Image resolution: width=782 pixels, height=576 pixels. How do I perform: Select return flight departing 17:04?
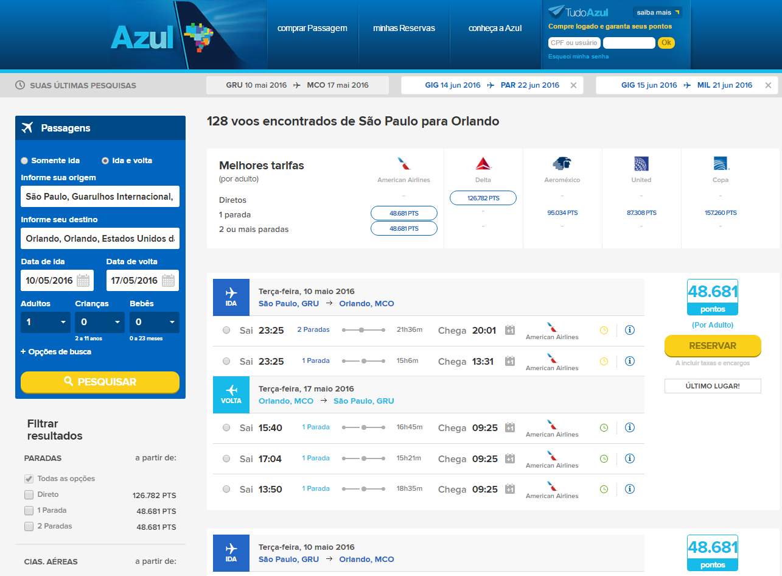(x=226, y=458)
